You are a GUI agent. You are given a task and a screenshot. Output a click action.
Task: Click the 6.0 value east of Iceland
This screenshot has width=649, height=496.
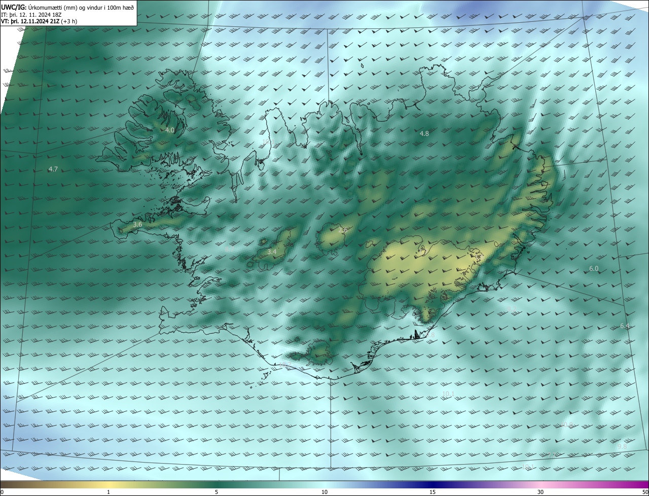pos(594,268)
